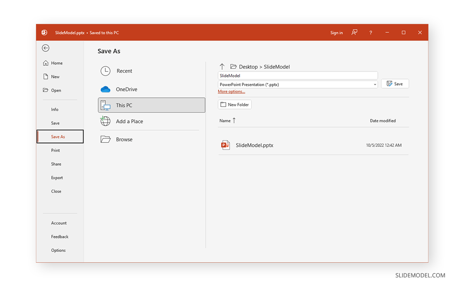Click the file name input field
This screenshot has height=287, width=464.
[x=298, y=75]
